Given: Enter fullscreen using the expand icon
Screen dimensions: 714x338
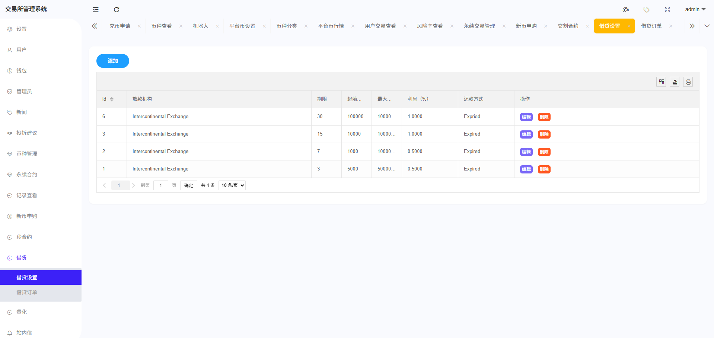Looking at the screenshot, I should pyautogui.click(x=667, y=10).
